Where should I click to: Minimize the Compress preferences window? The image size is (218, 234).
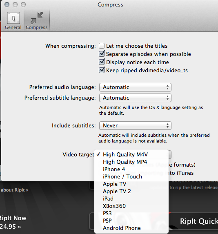coord(15,4)
